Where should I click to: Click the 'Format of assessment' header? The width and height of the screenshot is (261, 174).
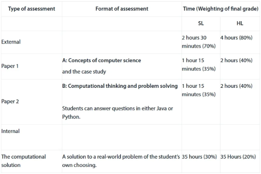click(x=122, y=9)
